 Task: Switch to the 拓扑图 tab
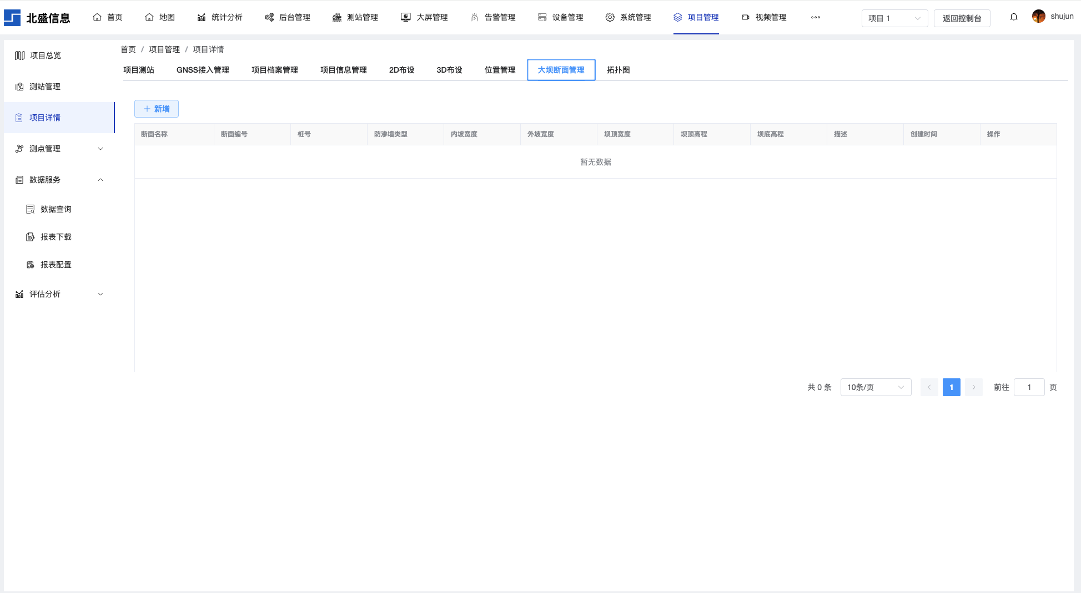coord(618,70)
